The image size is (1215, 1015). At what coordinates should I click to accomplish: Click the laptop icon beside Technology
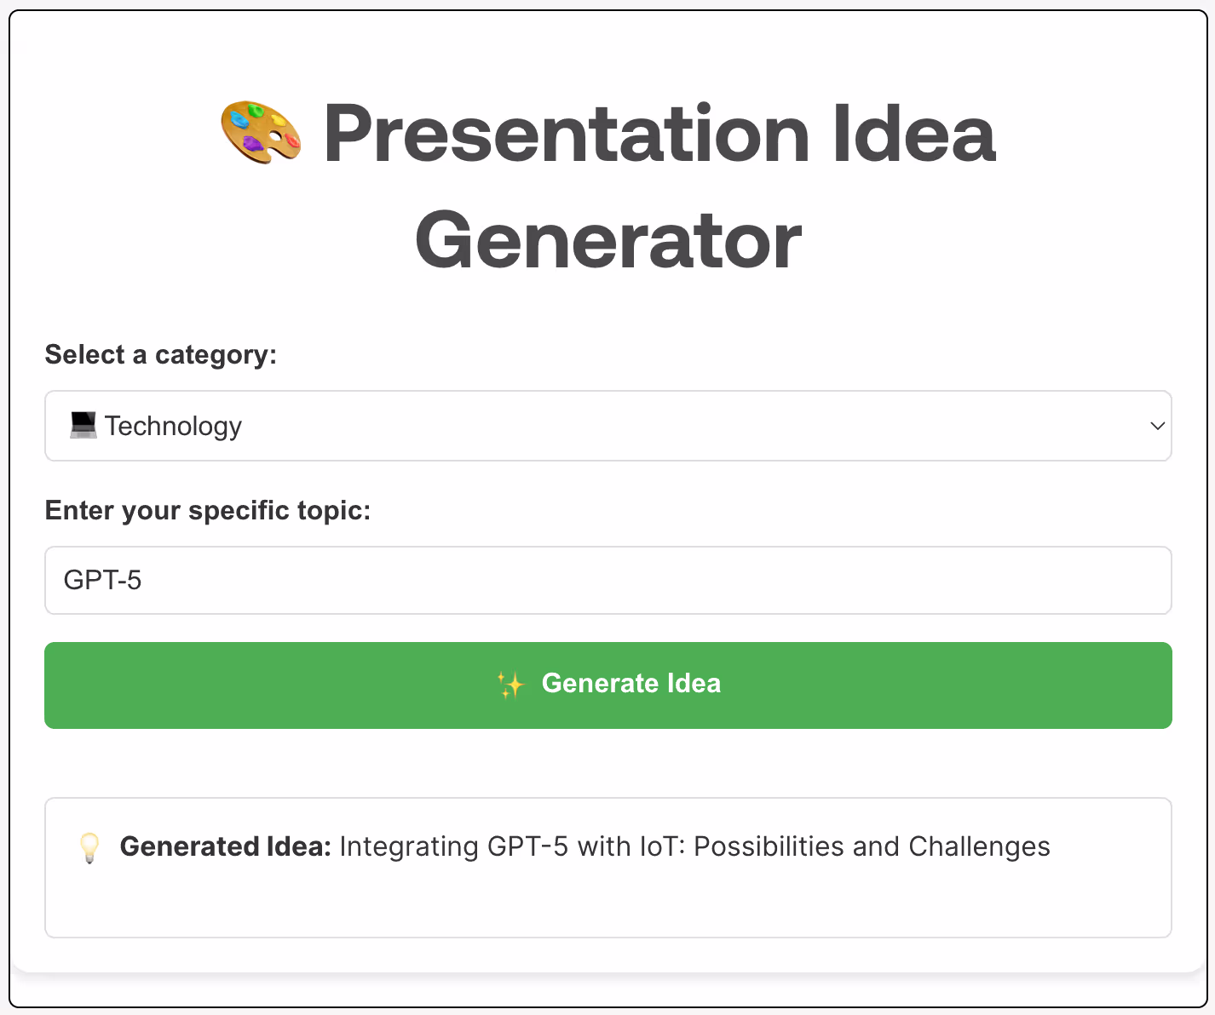83,425
